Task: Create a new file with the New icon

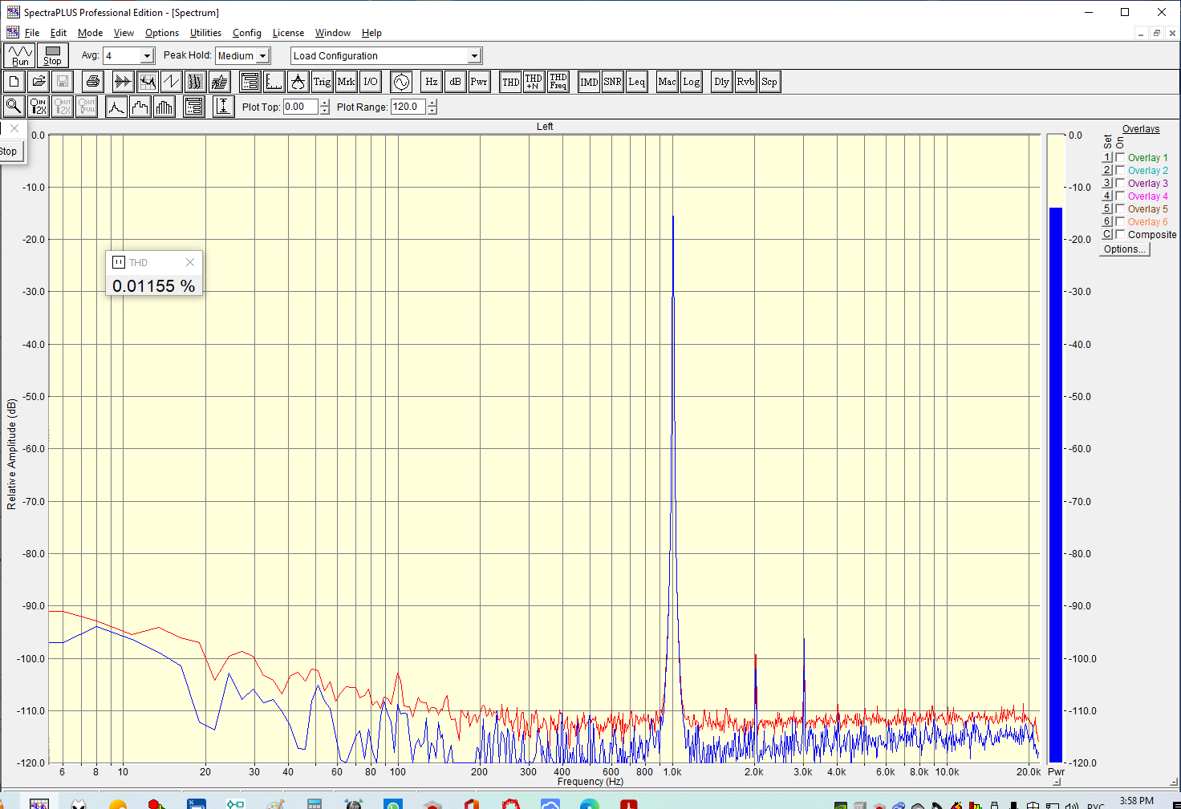Action: point(14,82)
